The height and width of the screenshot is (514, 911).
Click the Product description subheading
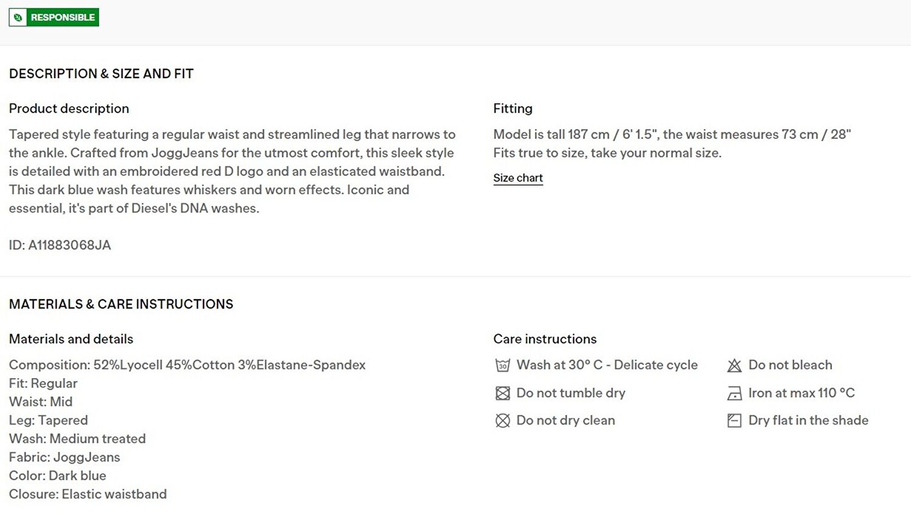(x=69, y=109)
